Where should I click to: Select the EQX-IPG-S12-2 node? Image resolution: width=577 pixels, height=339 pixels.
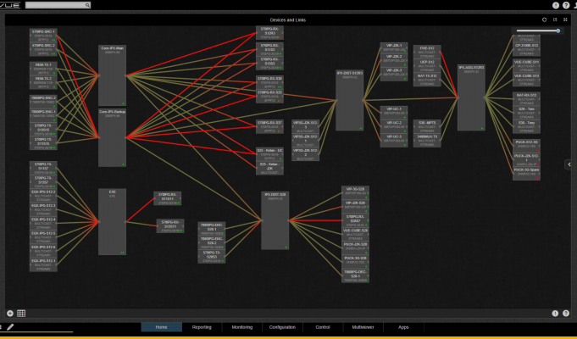43,196
